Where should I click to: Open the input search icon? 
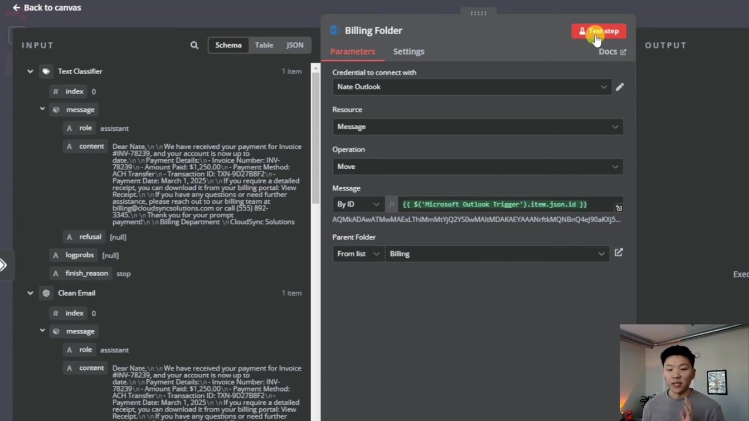click(x=194, y=45)
